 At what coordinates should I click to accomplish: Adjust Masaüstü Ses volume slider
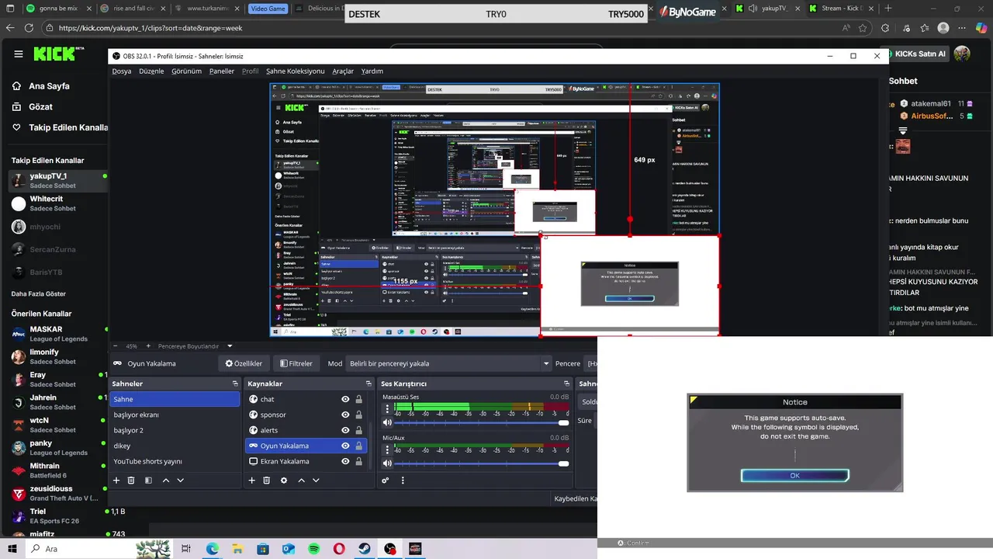(482, 423)
